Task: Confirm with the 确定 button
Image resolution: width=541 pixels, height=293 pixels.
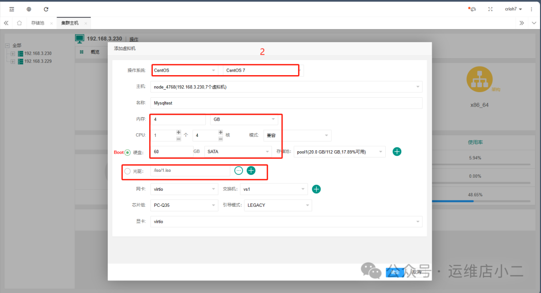Action: 395,272
